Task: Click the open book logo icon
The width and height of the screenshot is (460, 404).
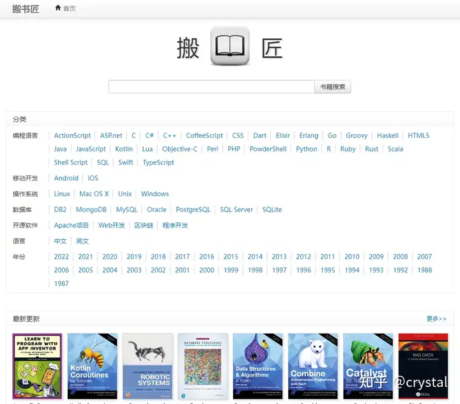Action: 230,46
